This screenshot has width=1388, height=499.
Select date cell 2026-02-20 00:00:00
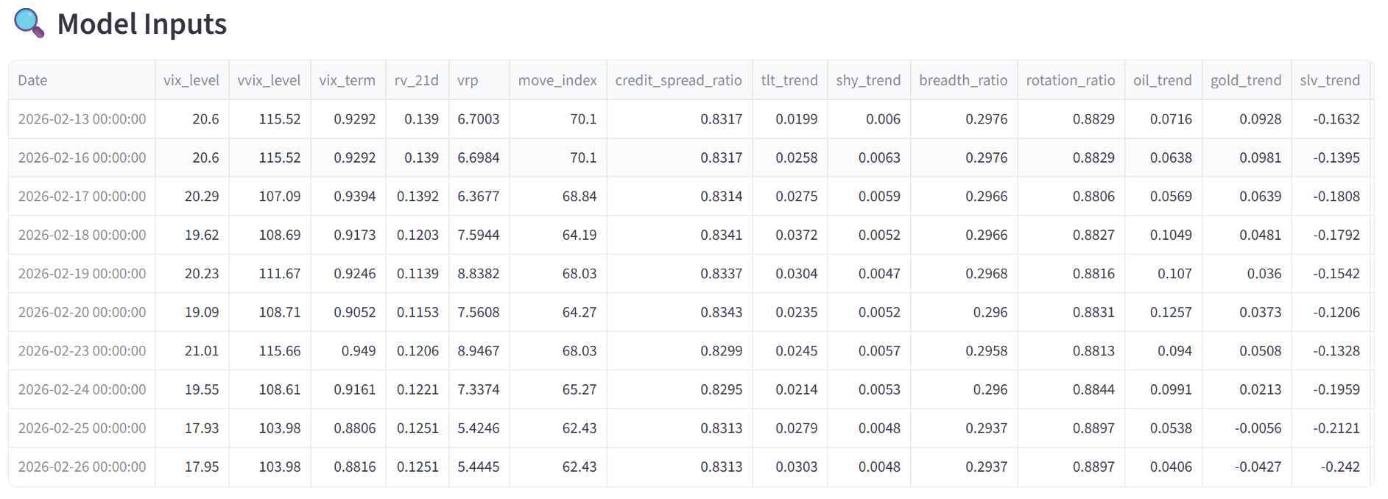[x=82, y=312]
